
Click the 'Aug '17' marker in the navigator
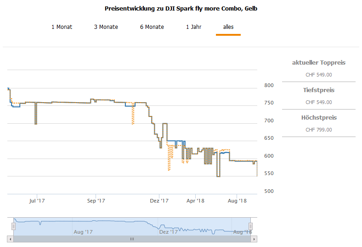tap(83, 232)
